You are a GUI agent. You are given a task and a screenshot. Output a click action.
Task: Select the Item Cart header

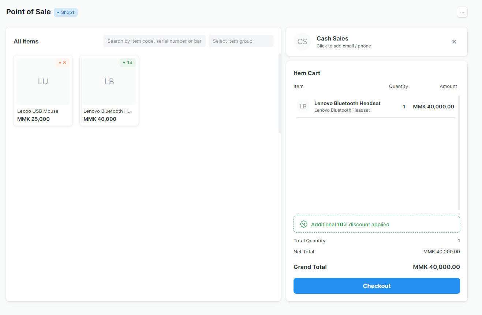[307, 73]
